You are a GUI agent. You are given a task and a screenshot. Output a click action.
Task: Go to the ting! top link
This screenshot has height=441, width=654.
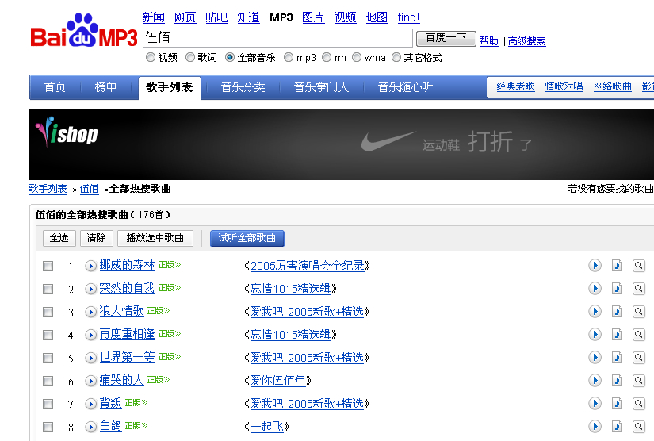pos(408,17)
